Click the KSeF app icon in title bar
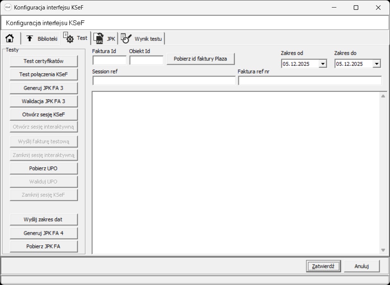The image size is (390, 285). pyautogui.click(x=8, y=8)
